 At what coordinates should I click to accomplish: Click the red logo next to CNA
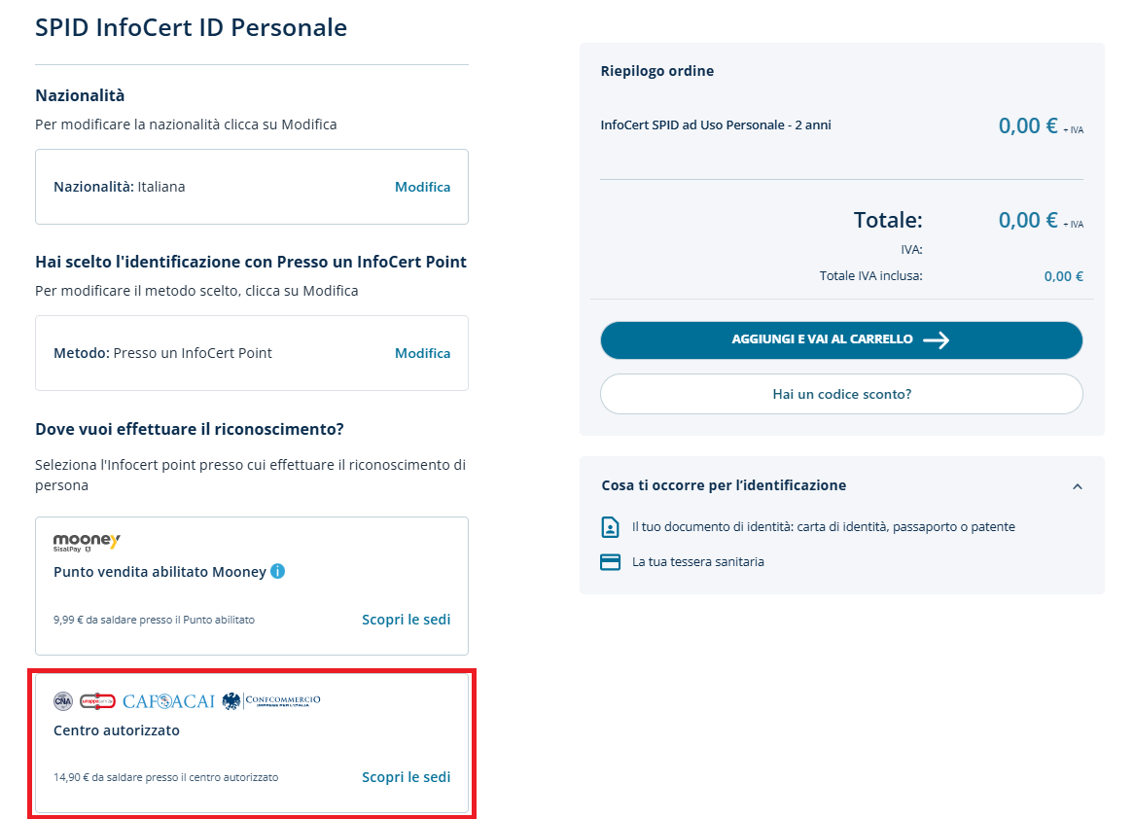click(97, 701)
